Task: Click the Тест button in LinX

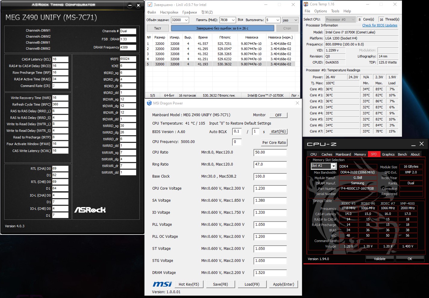Action: pos(158,28)
